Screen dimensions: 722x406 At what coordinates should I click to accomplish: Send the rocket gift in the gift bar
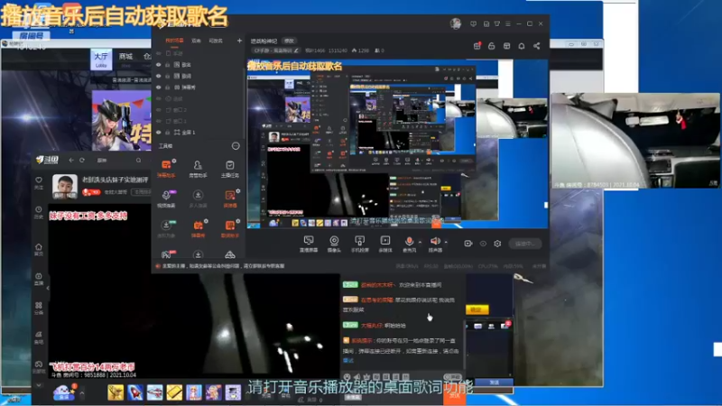[x=134, y=392]
